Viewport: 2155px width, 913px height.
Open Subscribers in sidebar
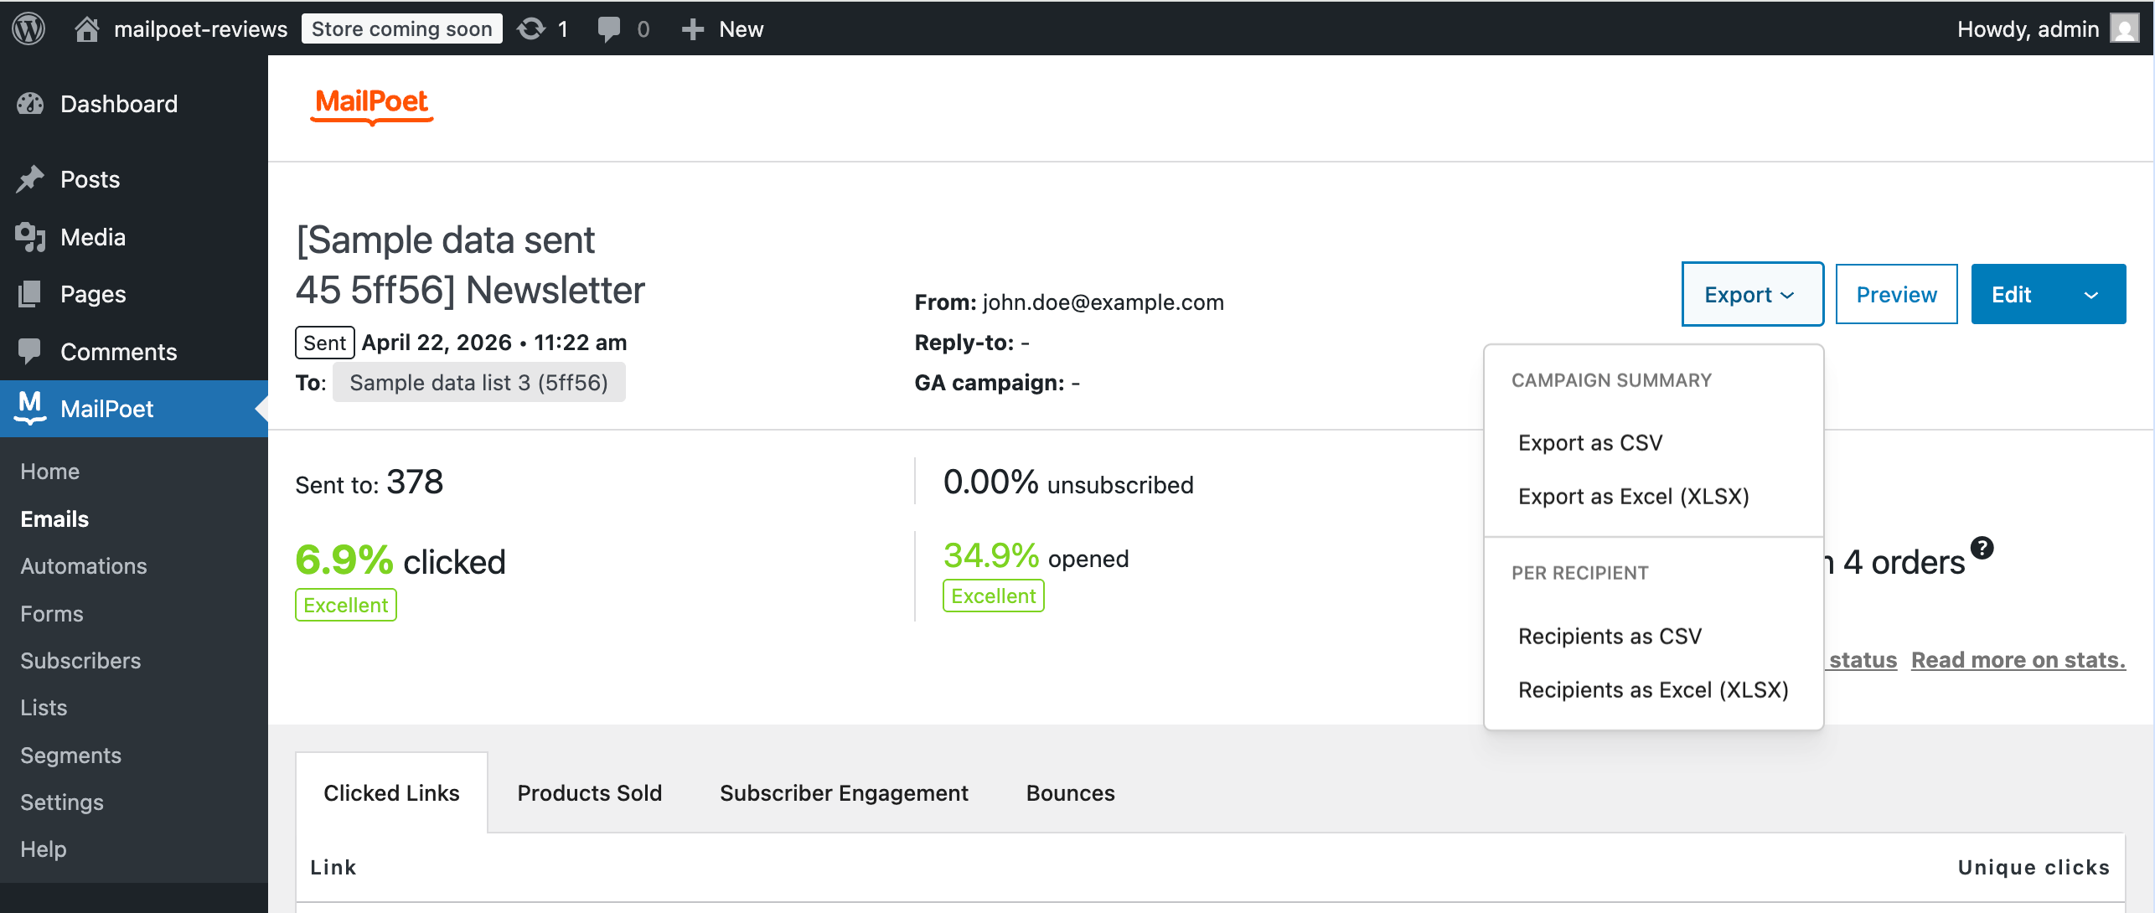coord(80,661)
